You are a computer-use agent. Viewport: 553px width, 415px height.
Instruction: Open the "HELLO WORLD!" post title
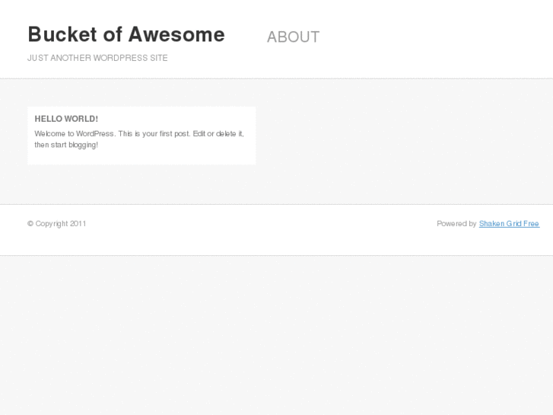pos(66,119)
